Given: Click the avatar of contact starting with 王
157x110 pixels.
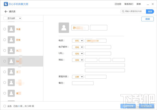Looking at the screenshot, I should (11, 72).
